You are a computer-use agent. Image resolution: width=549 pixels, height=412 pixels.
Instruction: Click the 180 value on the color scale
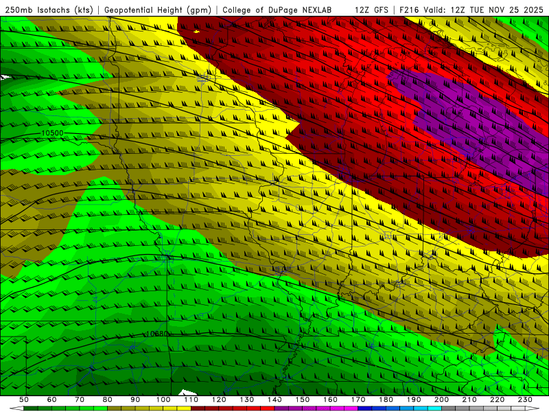[x=386, y=400]
